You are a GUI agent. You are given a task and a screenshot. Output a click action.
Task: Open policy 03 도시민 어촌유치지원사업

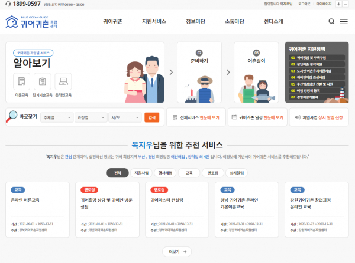click(317, 71)
